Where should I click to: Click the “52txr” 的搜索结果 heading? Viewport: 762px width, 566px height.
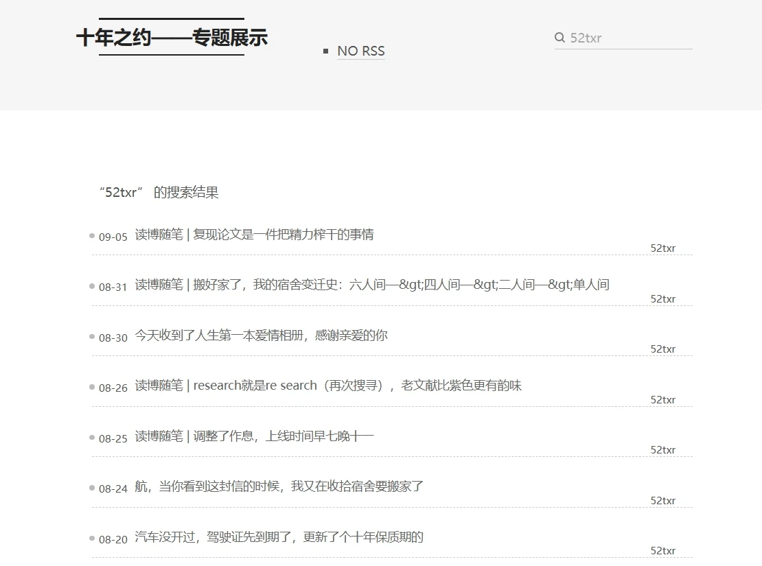(159, 192)
